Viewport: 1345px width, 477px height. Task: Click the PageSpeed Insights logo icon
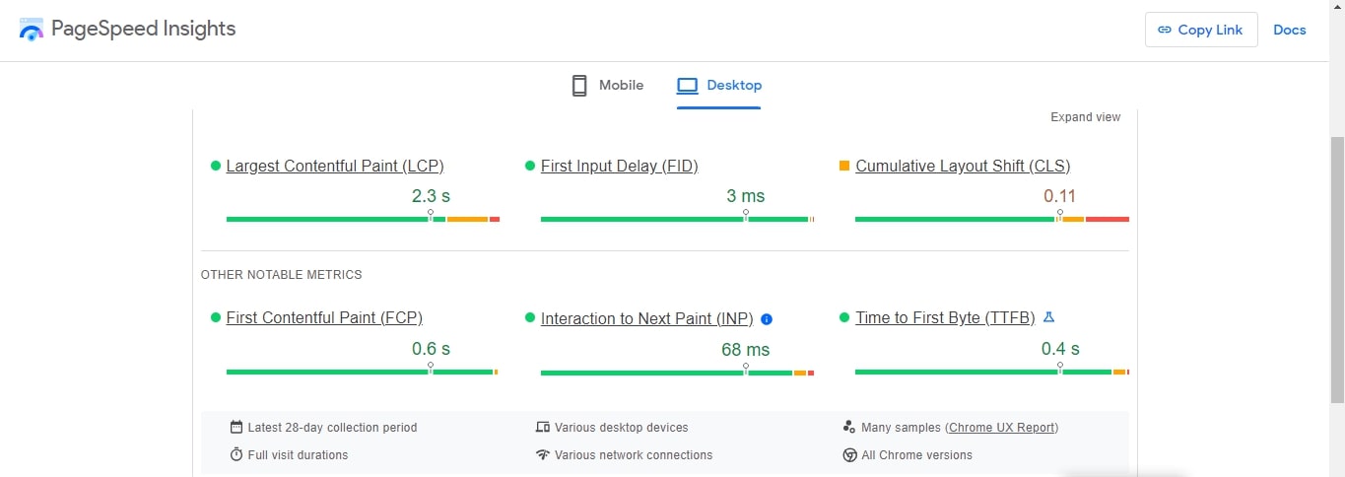tap(32, 29)
